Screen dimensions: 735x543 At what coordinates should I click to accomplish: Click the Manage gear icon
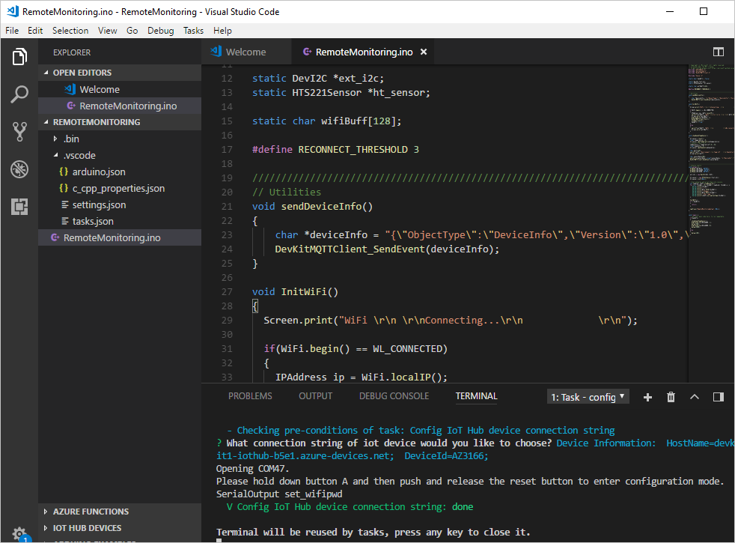[x=19, y=533]
